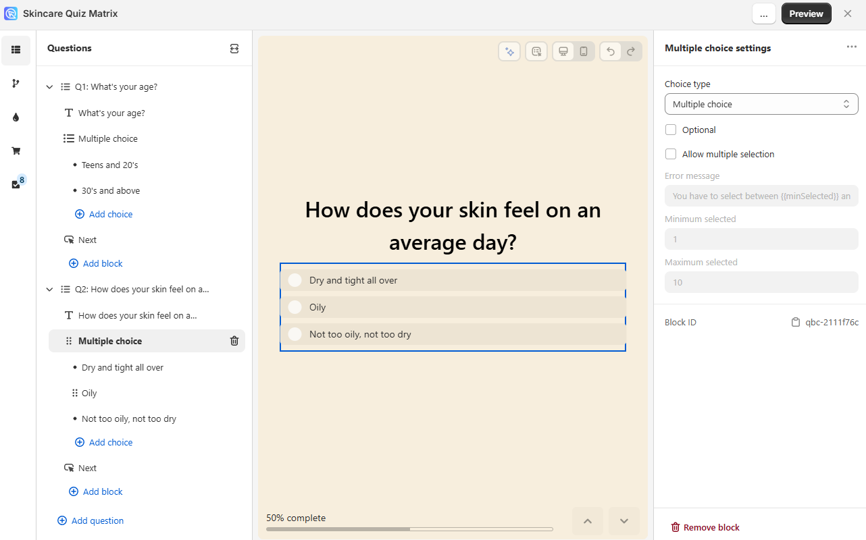Switch to mobile preview mode
Screen dimensions: 866x540
584,51
